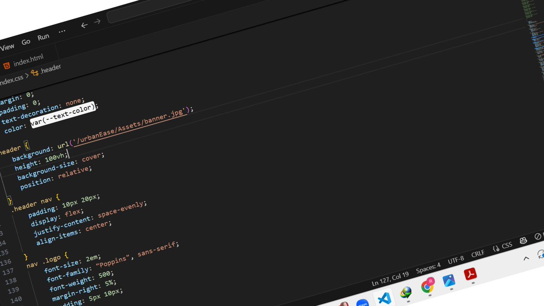544x306 pixels.
Task: Open the Copilot status icon
Action: pos(523,240)
